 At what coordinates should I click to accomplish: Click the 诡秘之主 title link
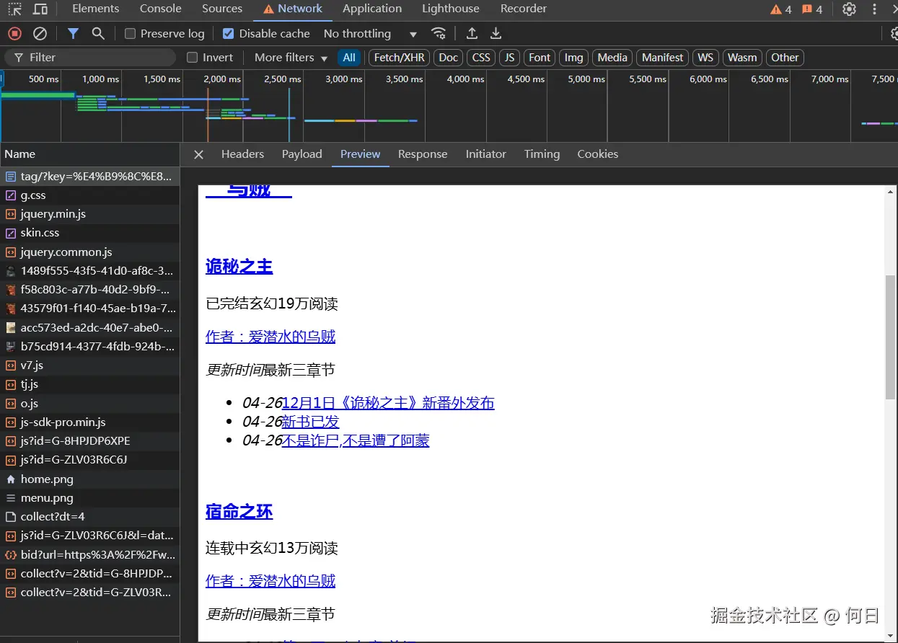[239, 267]
